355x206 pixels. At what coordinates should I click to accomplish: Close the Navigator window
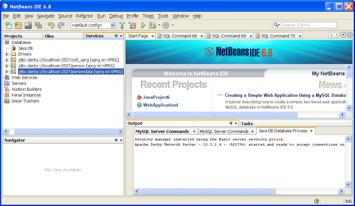pyautogui.click(x=121, y=140)
